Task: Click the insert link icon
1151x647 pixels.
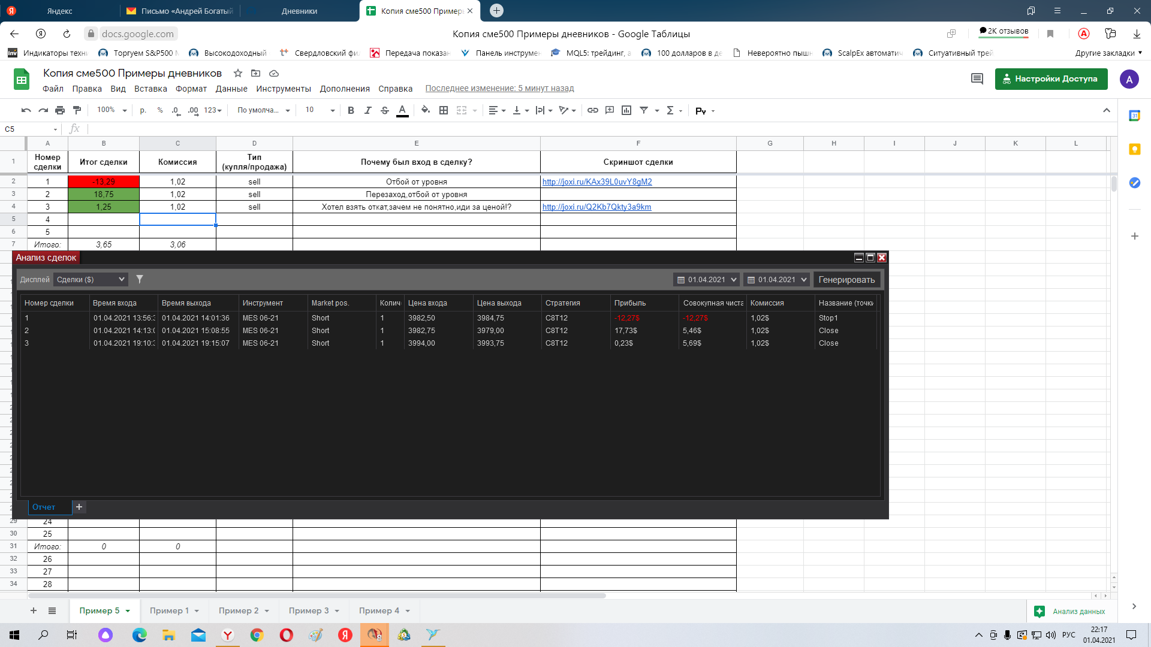Action: click(592, 110)
